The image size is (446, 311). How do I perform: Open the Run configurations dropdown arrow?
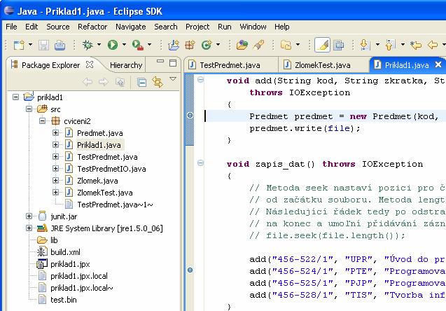click(x=124, y=45)
